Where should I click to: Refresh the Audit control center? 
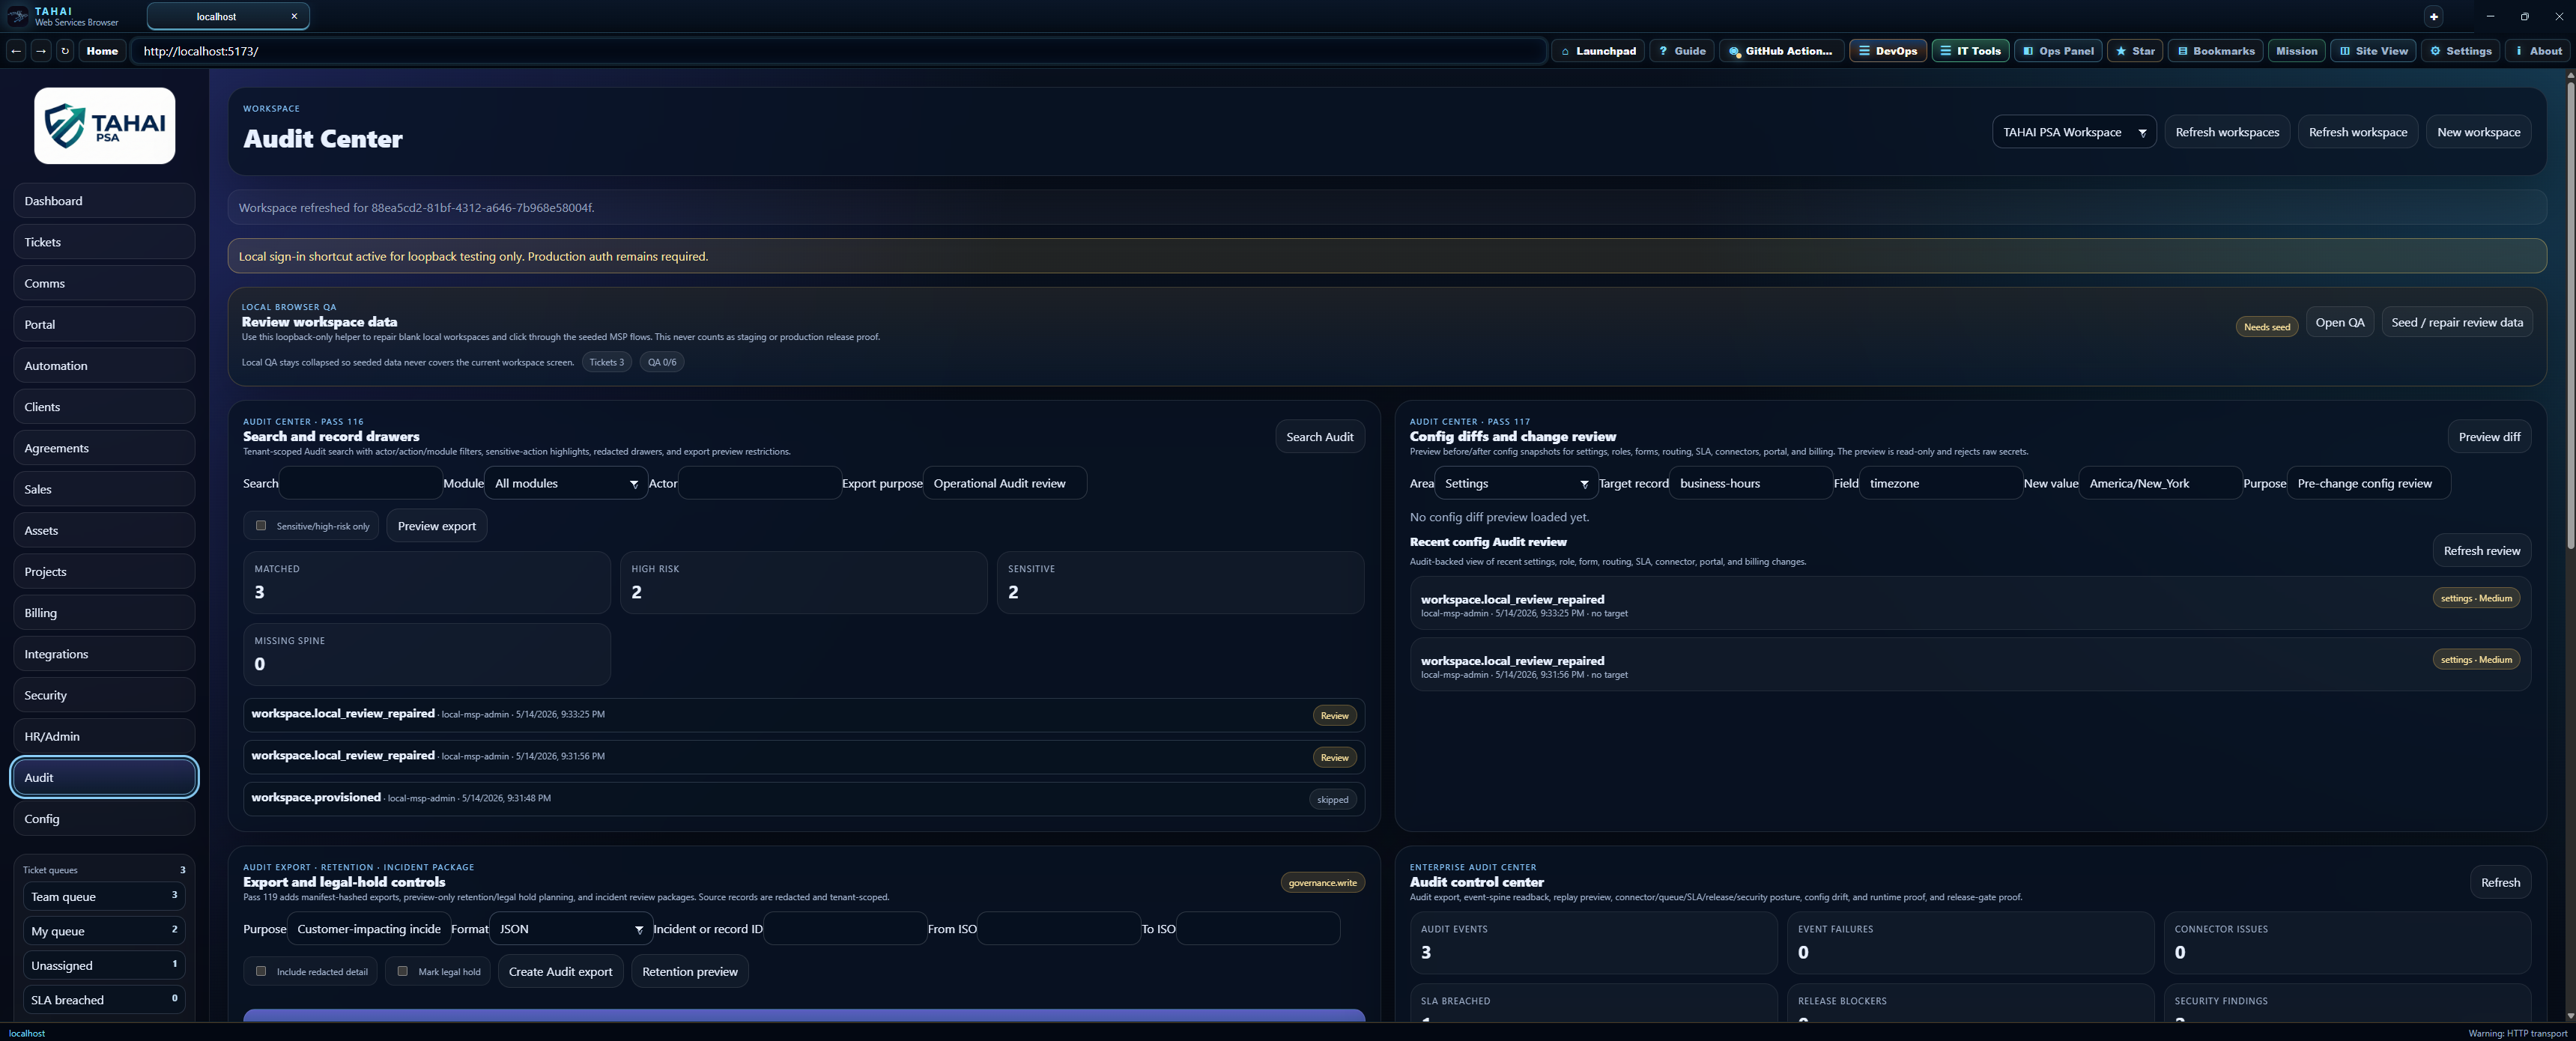2500,882
